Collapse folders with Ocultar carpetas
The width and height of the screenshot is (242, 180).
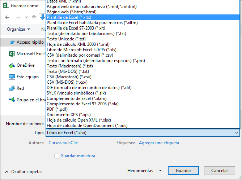click(x=24, y=172)
